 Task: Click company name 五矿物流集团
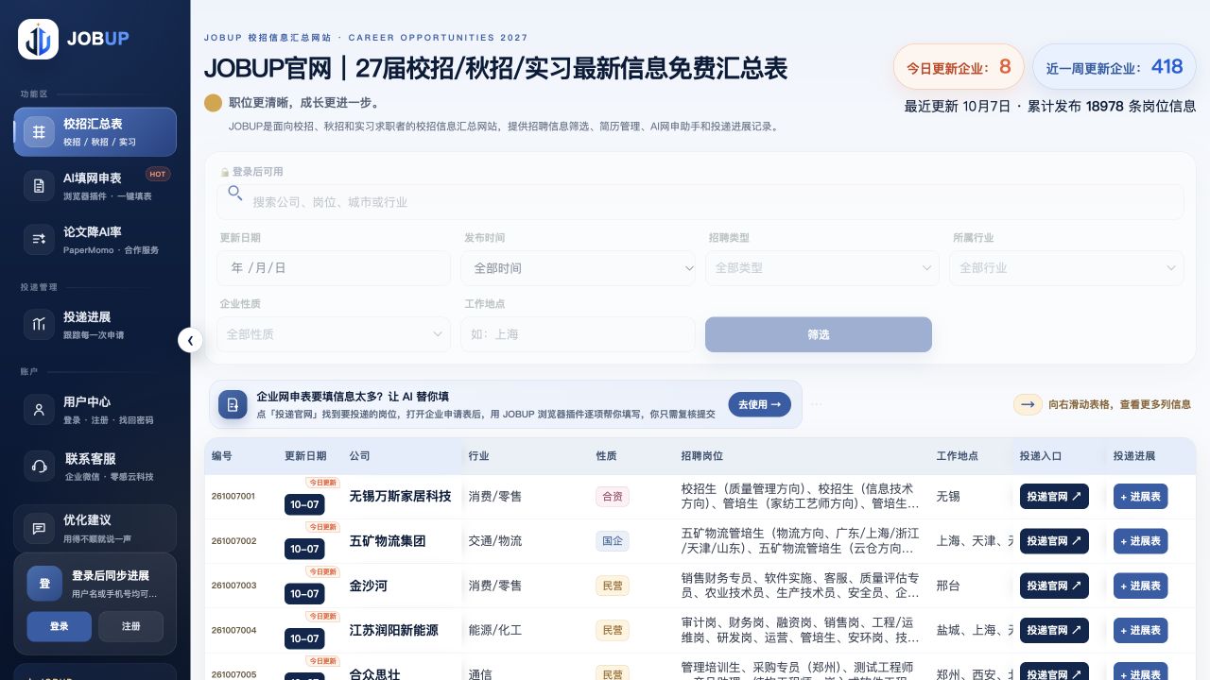tap(388, 541)
